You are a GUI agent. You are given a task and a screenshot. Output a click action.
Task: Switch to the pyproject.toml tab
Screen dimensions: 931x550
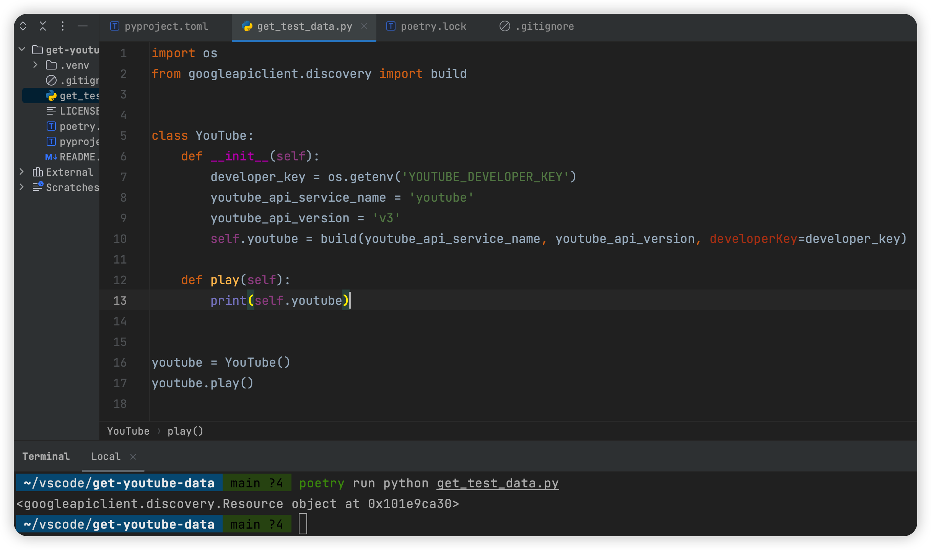pos(166,26)
